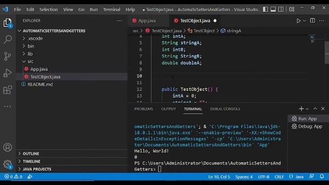329x185 pixels.
Task: Click the src breadcrumb
Action: (136, 31)
